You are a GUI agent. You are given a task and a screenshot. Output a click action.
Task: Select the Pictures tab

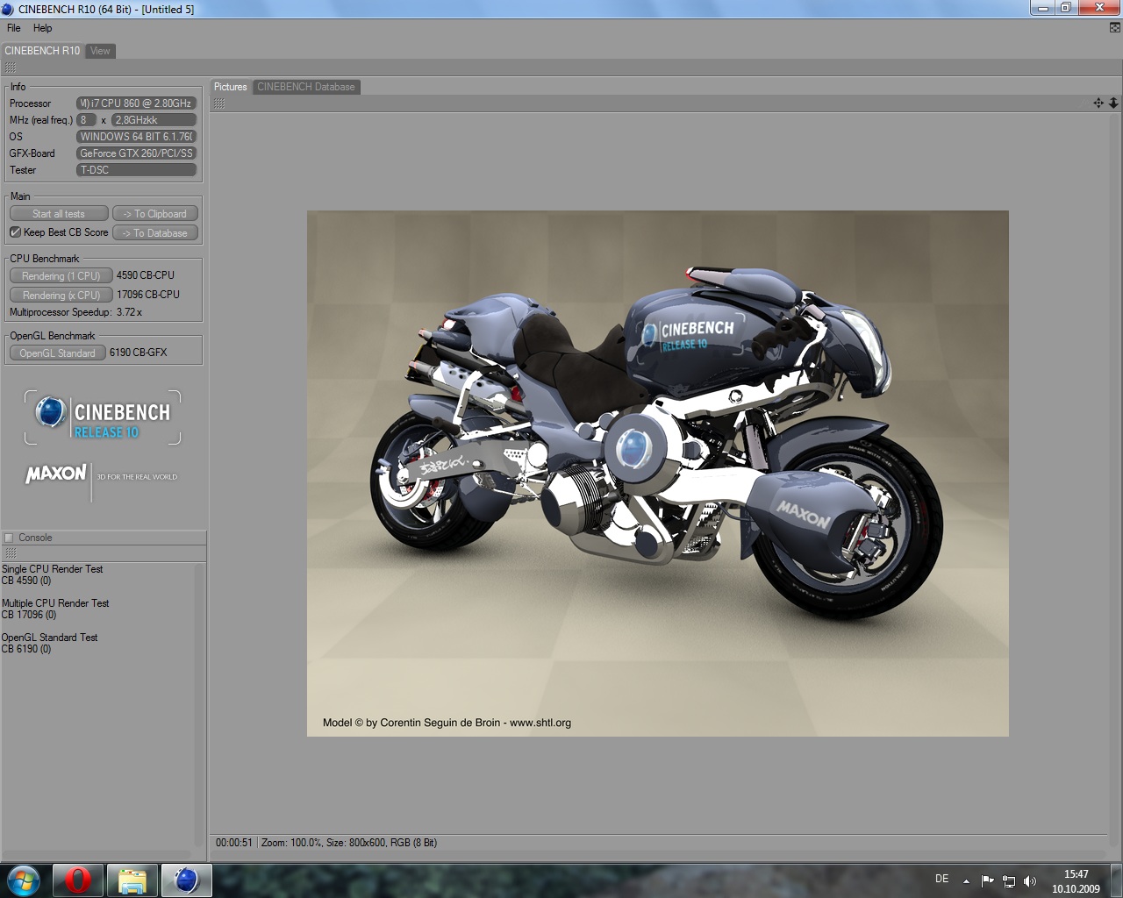231,87
